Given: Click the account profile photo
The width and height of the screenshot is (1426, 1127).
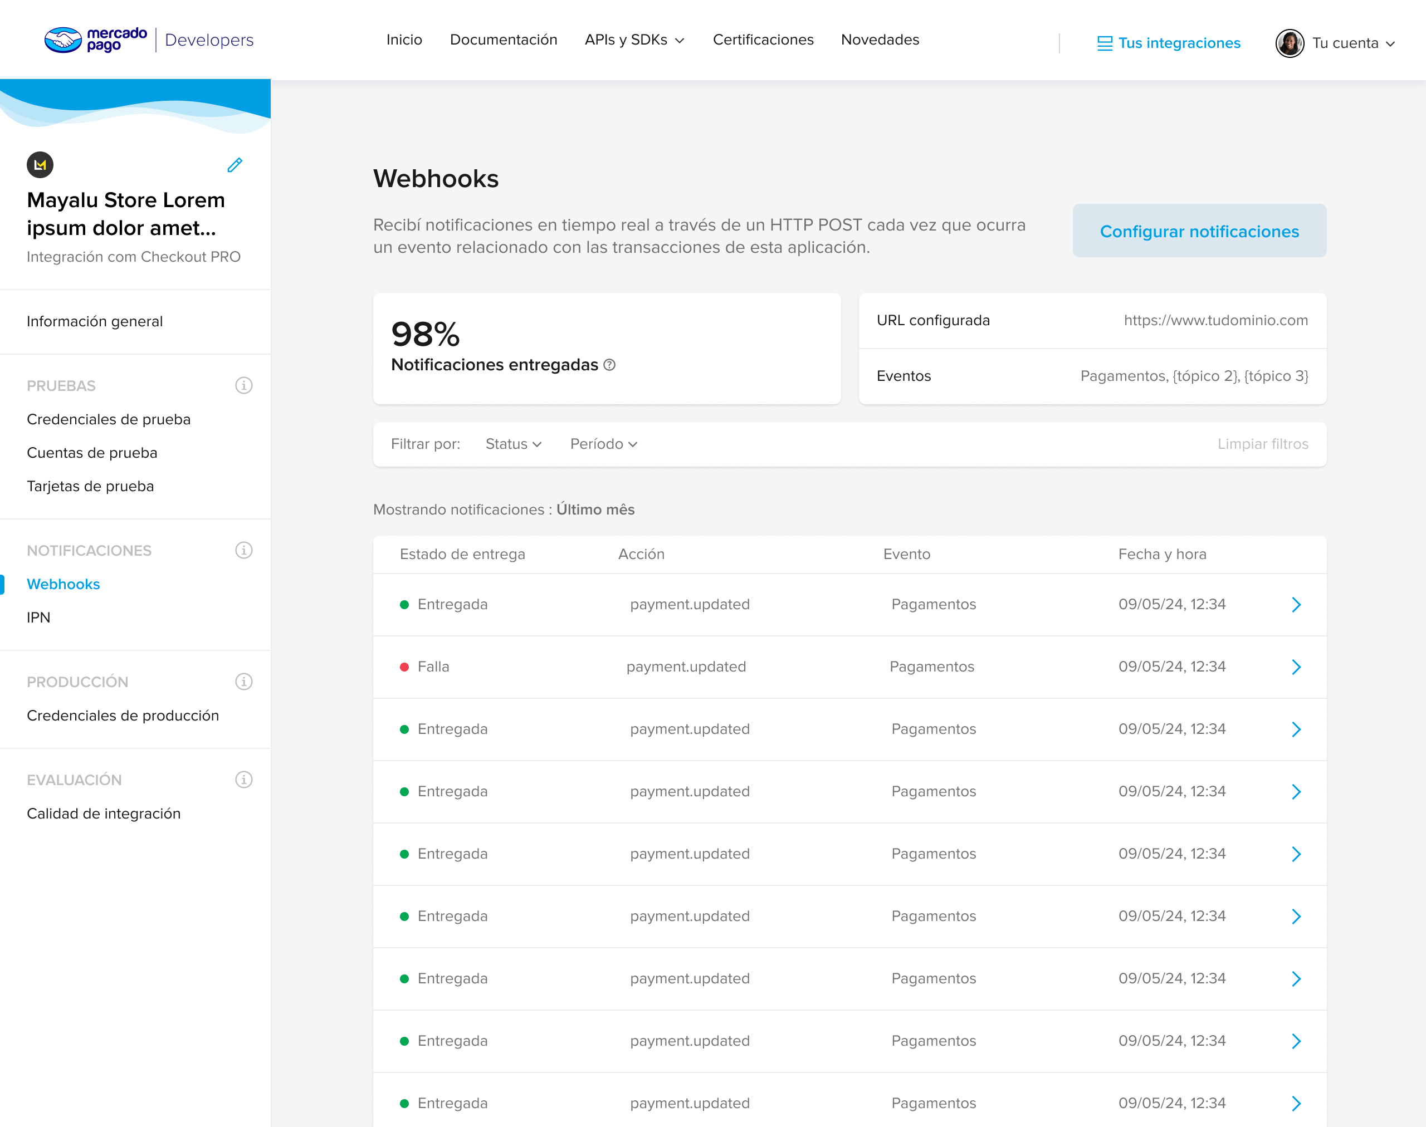Looking at the screenshot, I should [1290, 43].
